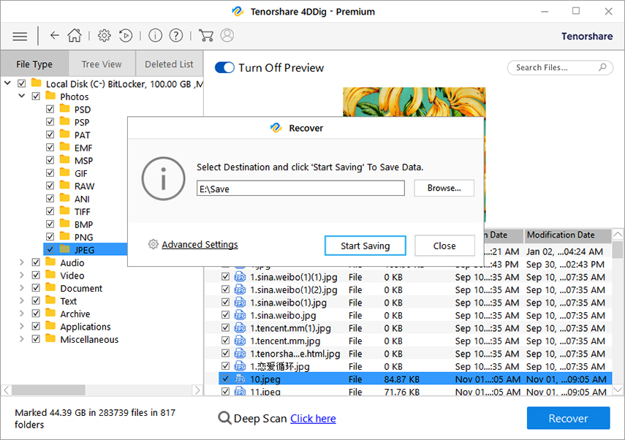Click the Audio folder icon
Screen dimensions: 625x440
(x=50, y=262)
